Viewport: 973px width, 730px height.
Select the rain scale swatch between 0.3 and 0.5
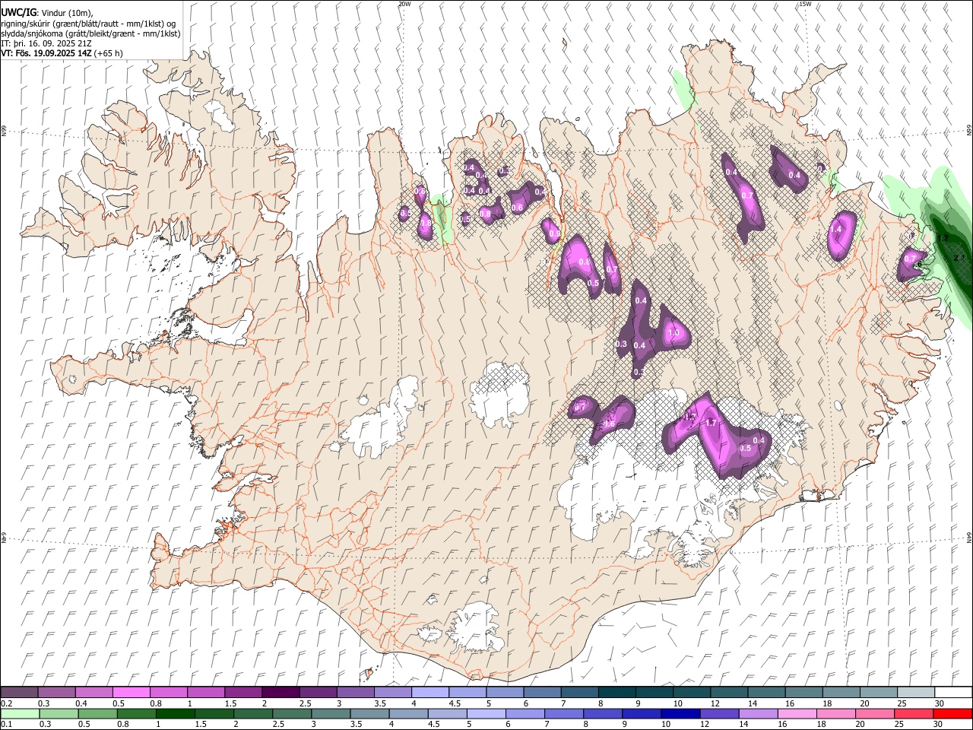[57, 713]
